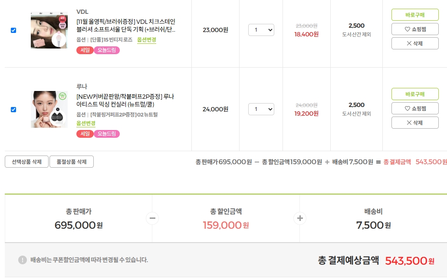The image size is (447, 279).
Task: Click 옵션변경 for 루나 concealer
Action: [x=86, y=123]
